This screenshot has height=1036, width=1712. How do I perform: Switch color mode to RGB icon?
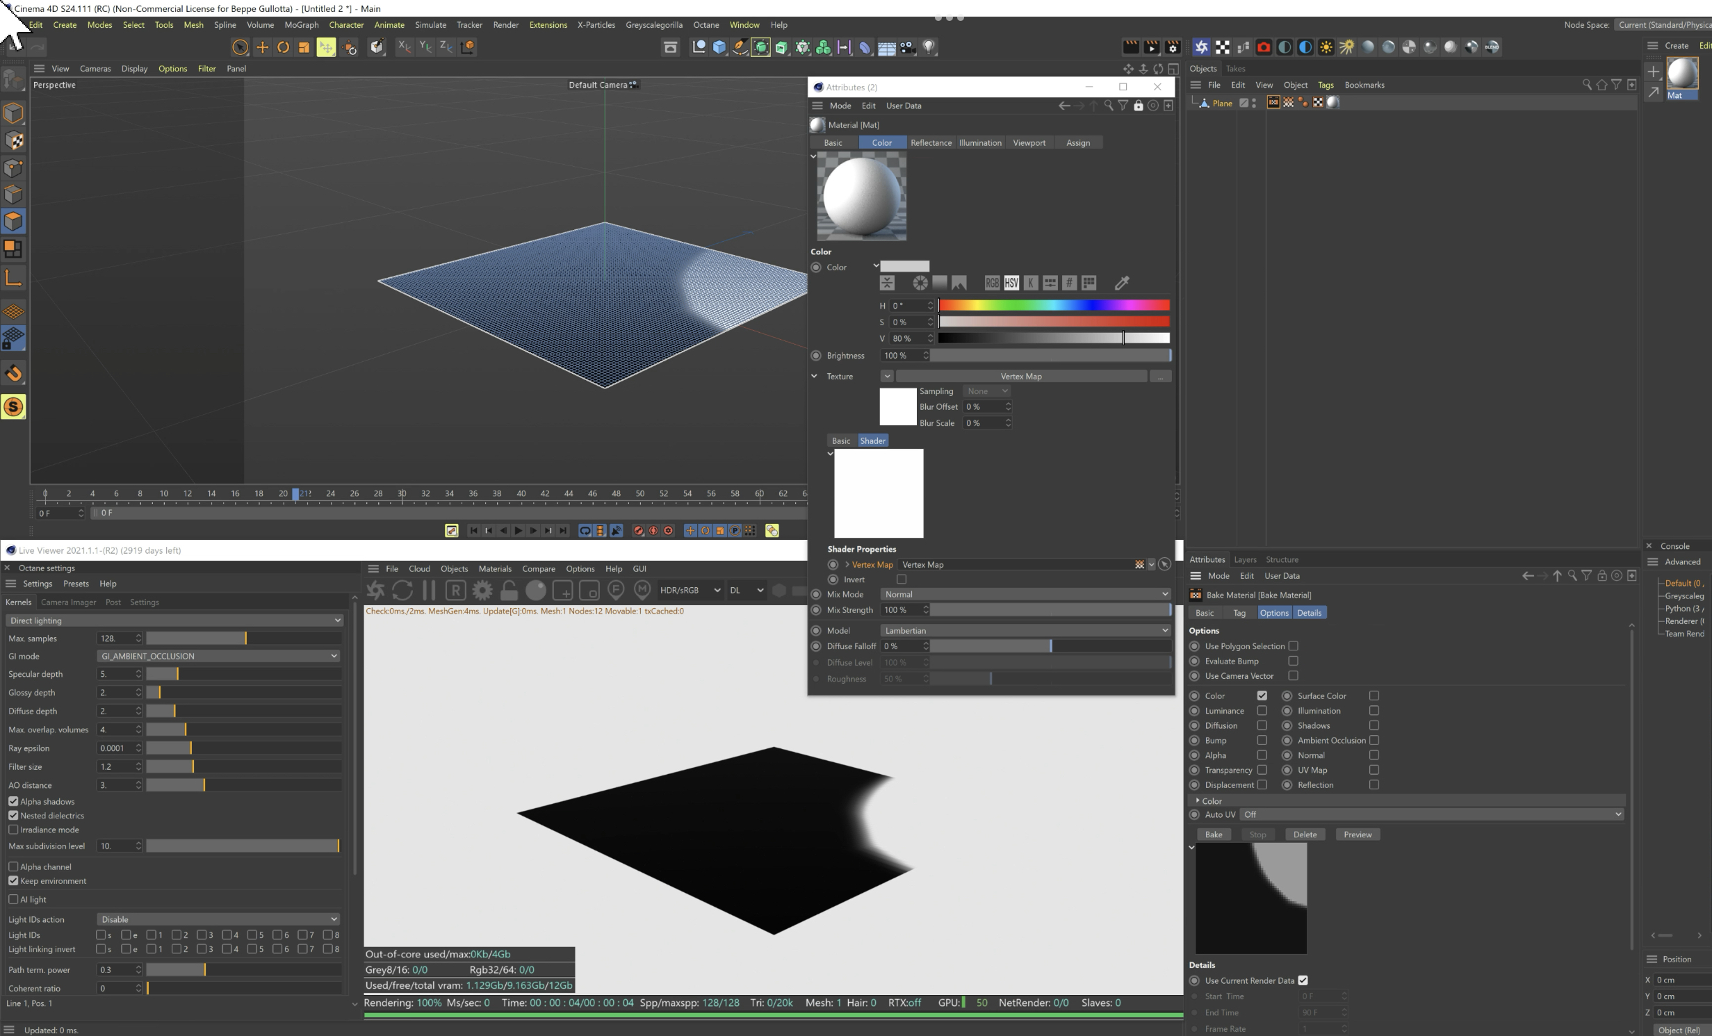click(x=991, y=283)
